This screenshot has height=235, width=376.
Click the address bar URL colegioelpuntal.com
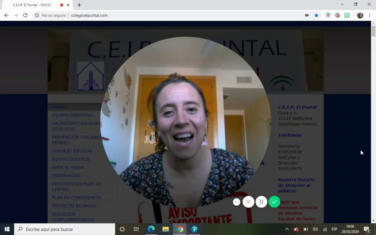[89, 15]
